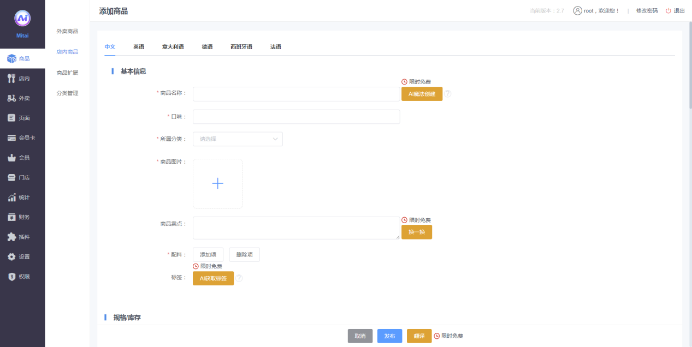Click the 商品图片 upload plus box
692x347 pixels.
tap(217, 184)
